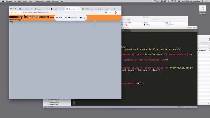Select the rain.mp3 file on the desktop
Screen dimensions: 210x118
(202, 10)
